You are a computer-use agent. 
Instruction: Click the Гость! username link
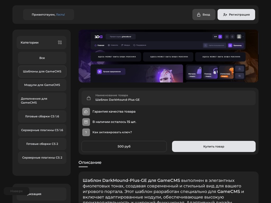point(60,15)
